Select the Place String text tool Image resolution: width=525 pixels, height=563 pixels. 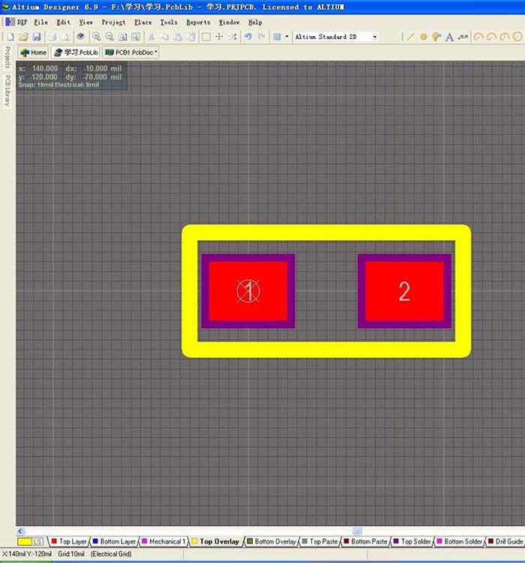449,37
